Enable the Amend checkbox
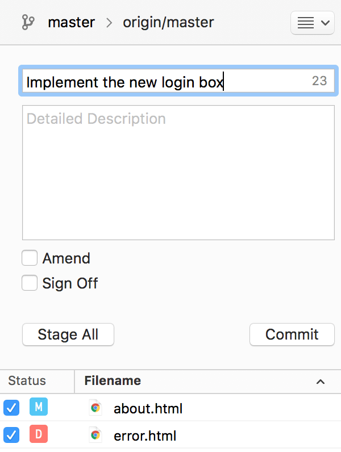 pyautogui.click(x=30, y=258)
